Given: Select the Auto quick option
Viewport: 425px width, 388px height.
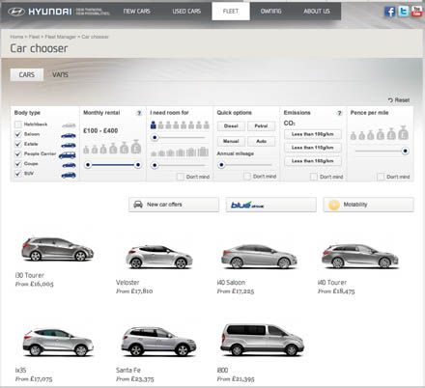Looking at the screenshot, I should click(261, 141).
